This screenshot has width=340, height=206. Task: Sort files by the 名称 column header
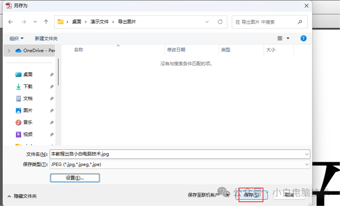click(78, 50)
